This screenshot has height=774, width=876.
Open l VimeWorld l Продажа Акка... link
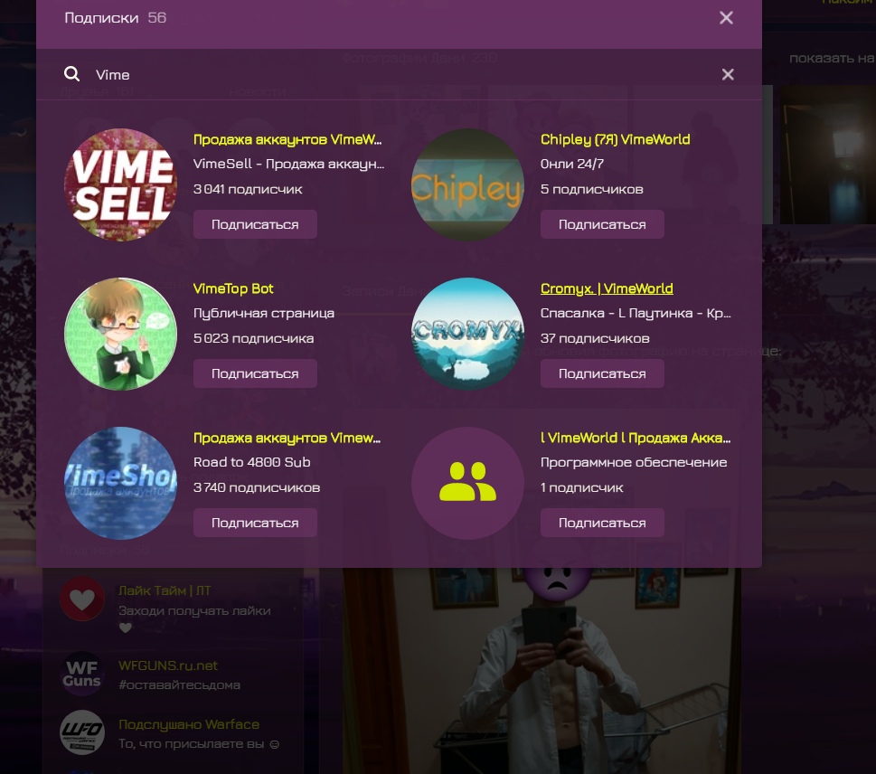[x=636, y=439]
